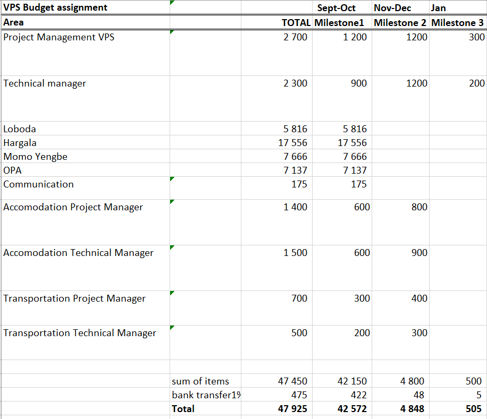Image resolution: width=487 pixels, height=419 pixels.
Task: Select the 'Accomodation Project Manager' cell
Action: (73, 207)
